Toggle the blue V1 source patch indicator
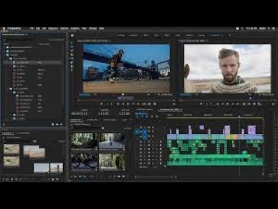 [137, 132]
